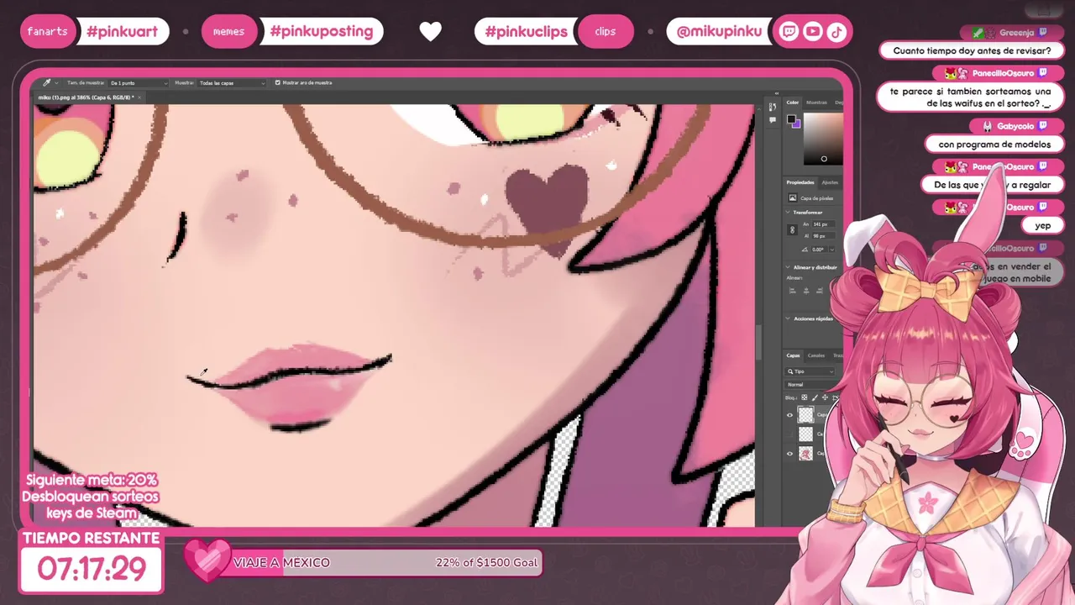Screen dimensions: 1075x605
Task: Click the canvas vertical scrollbar
Action: point(758,343)
